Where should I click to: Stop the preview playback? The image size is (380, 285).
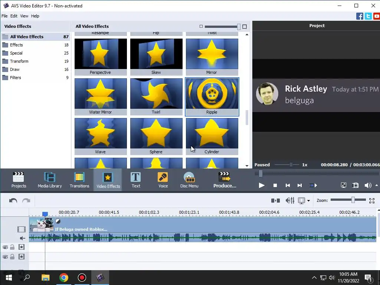275,186
